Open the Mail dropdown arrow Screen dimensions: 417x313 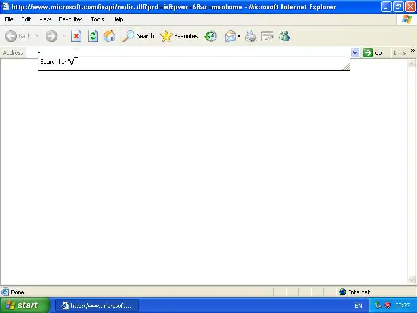[239, 36]
